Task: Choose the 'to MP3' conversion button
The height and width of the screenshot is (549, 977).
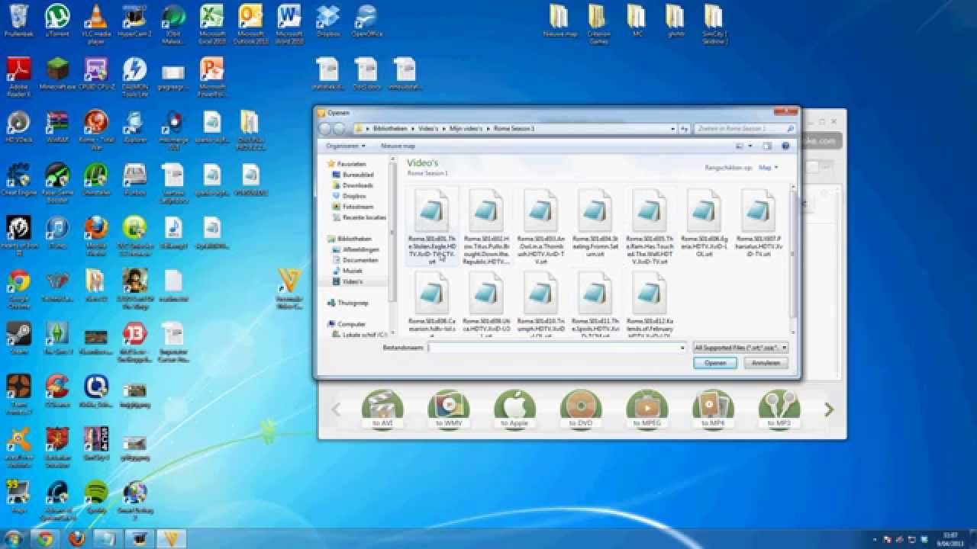Action: coord(779,409)
